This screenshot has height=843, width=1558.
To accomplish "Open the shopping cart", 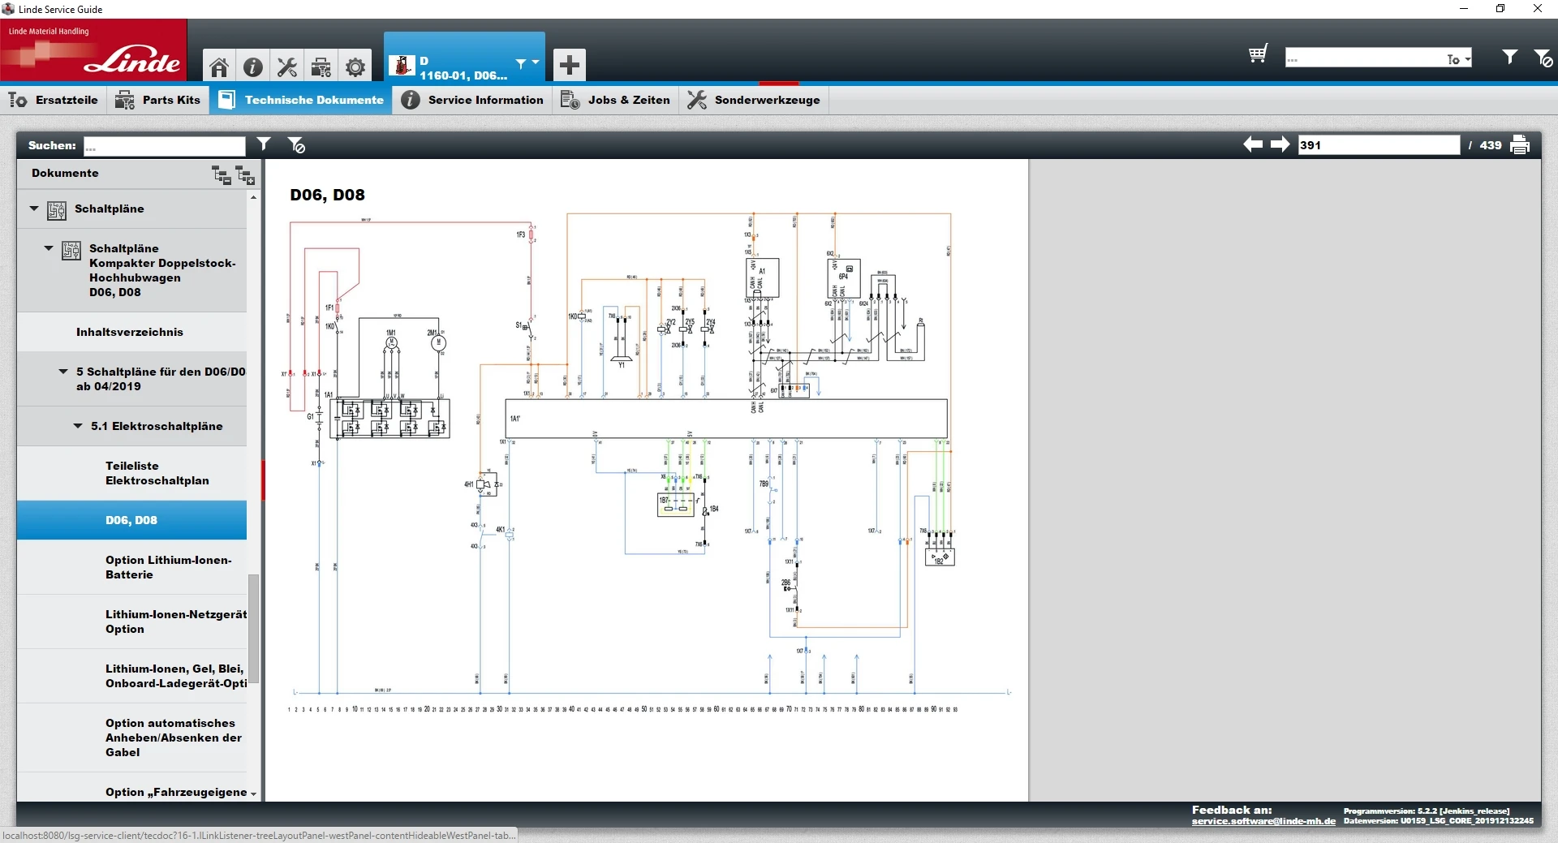I will [1258, 54].
